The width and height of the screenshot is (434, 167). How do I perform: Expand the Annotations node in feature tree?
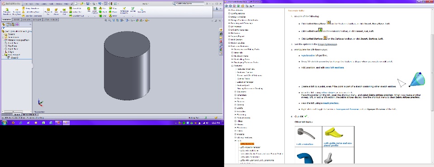tap(3, 37)
